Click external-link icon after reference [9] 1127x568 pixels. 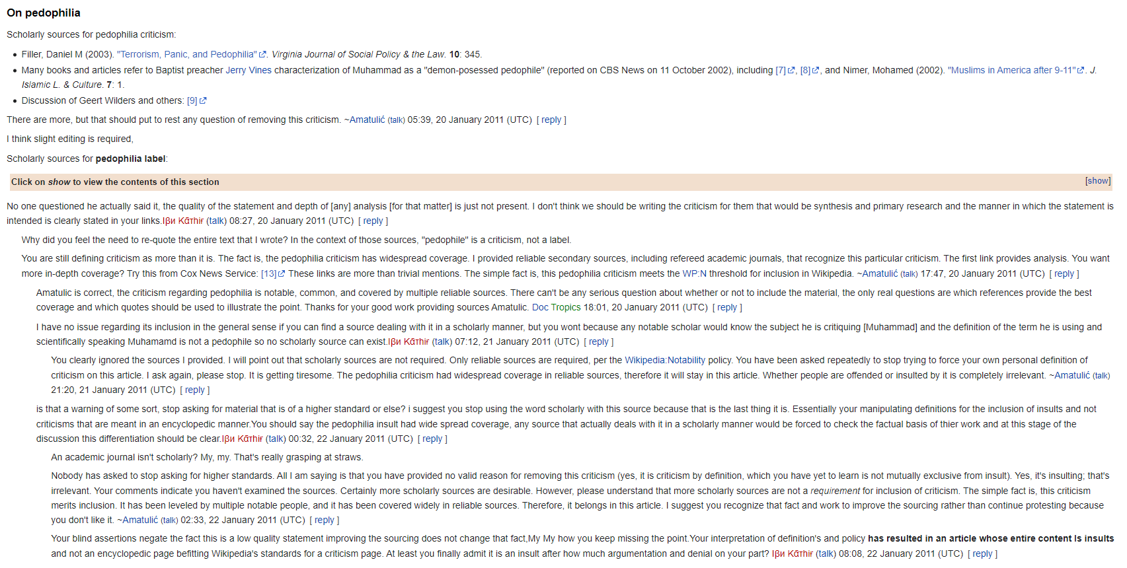coord(203,101)
